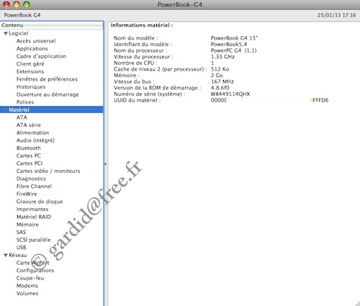The height and width of the screenshot is (306, 360).
Task: Select SCSI parallèle entry
Action: 34,240
